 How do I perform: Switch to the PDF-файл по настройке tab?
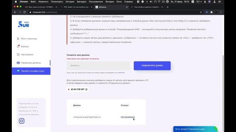tap(76, 7)
